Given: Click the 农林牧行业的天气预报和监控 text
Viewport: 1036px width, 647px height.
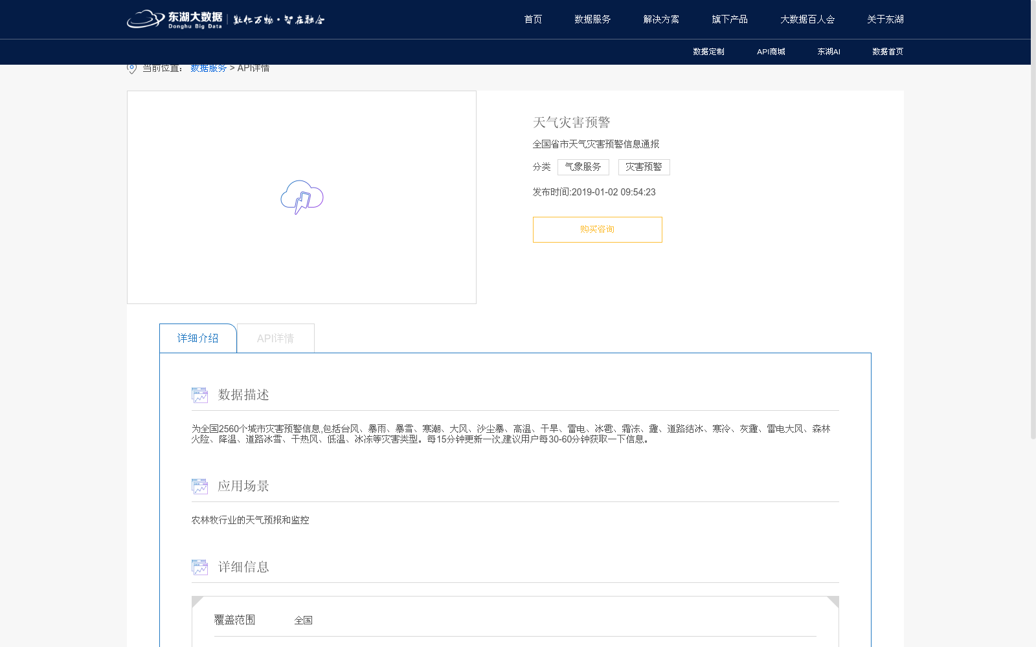Looking at the screenshot, I should tap(251, 520).
